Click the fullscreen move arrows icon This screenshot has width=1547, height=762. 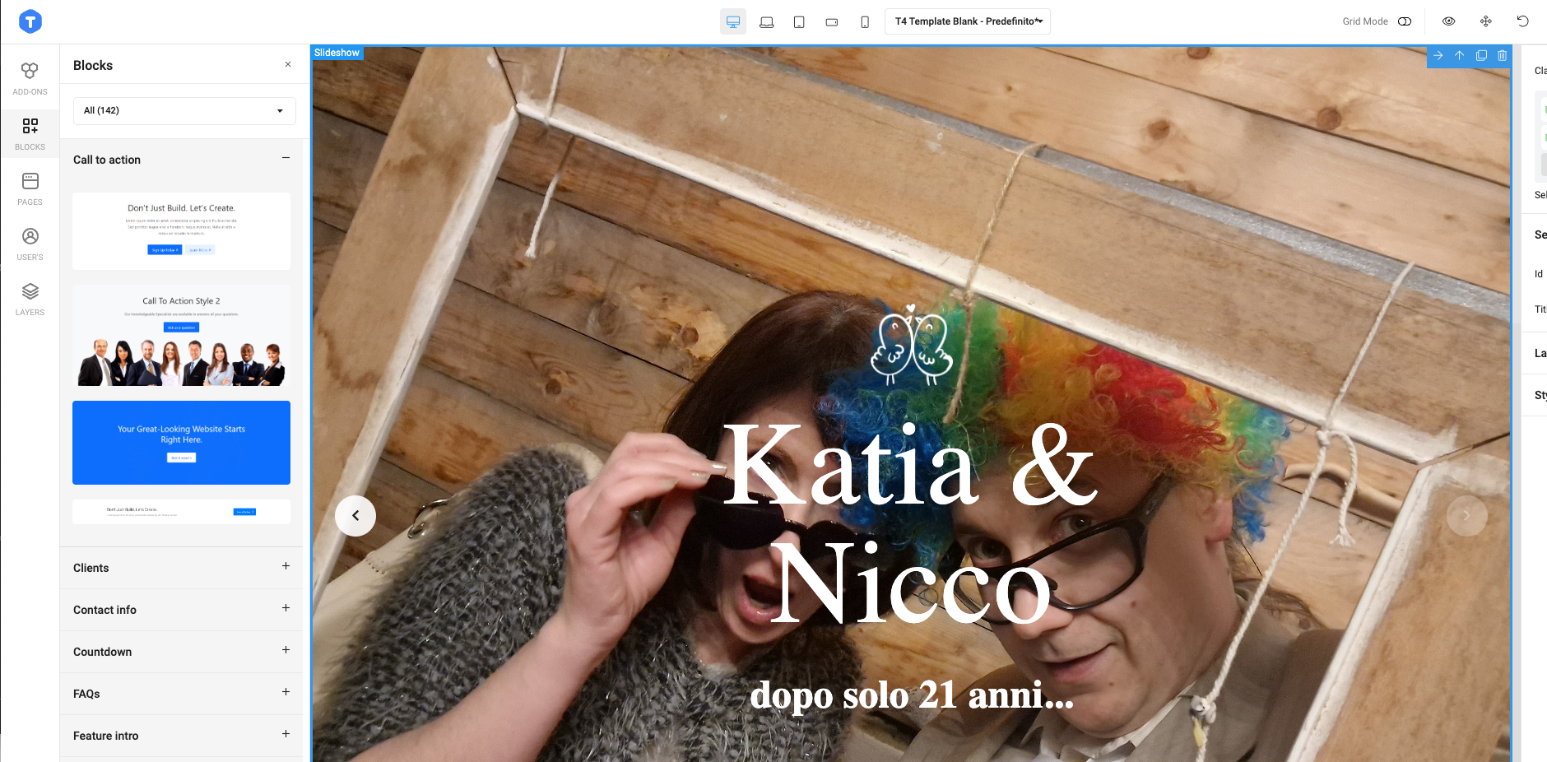(1485, 21)
